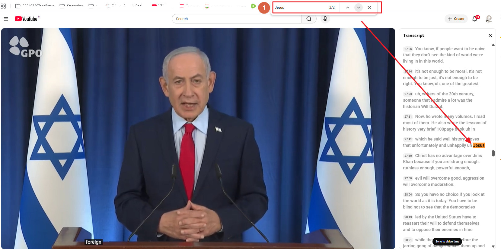
Task: Click the find-in-page field containing Jesus
Action: (x=300, y=8)
